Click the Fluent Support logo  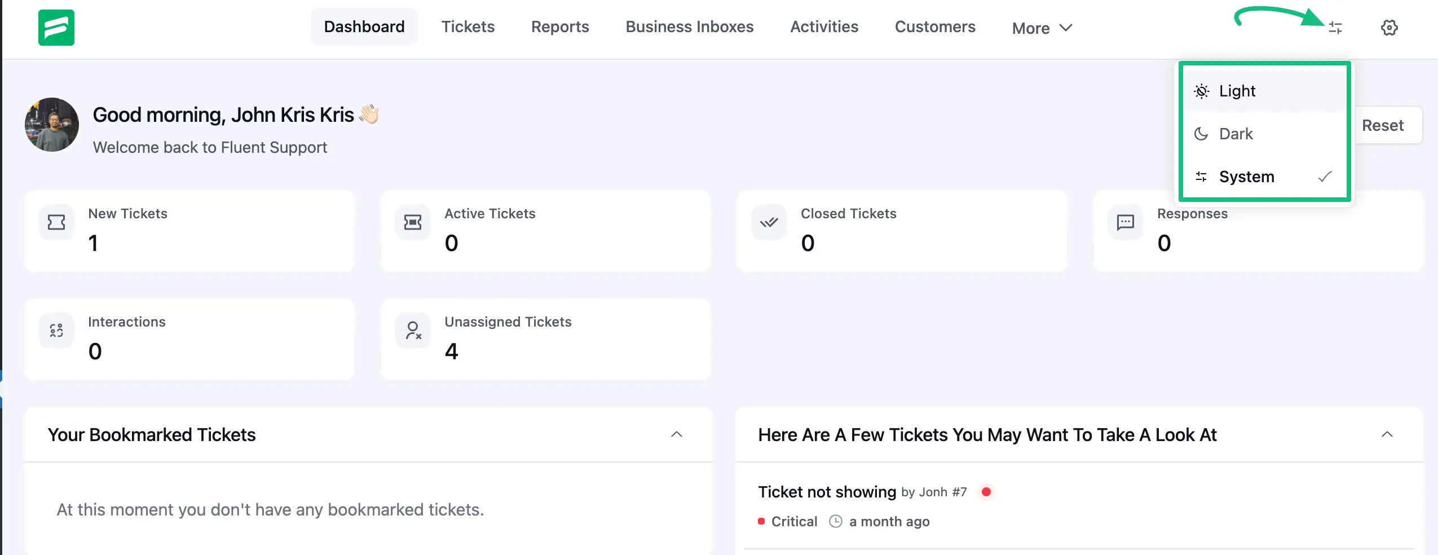pos(56,27)
